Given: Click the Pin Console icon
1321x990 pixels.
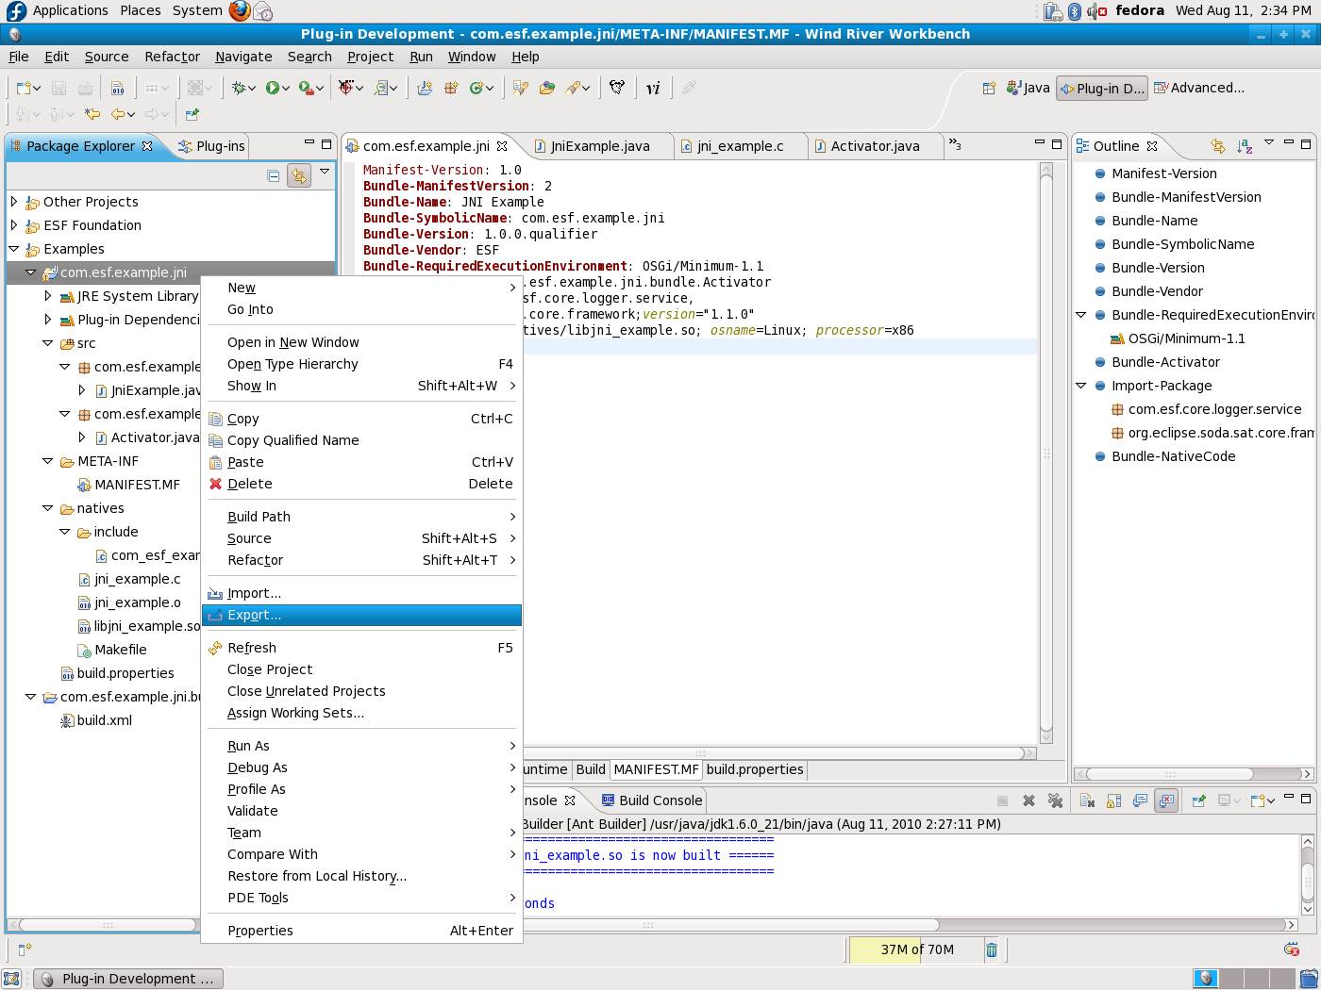Looking at the screenshot, I should pos(1198,800).
